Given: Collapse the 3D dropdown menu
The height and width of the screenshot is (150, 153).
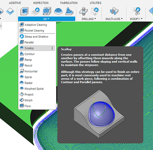Looking at the screenshot, I should click(x=47, y=19).
